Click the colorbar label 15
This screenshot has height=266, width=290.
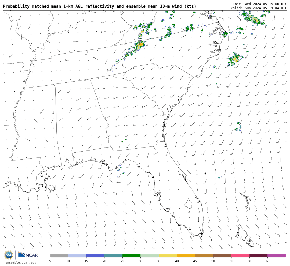click(86, 261)
